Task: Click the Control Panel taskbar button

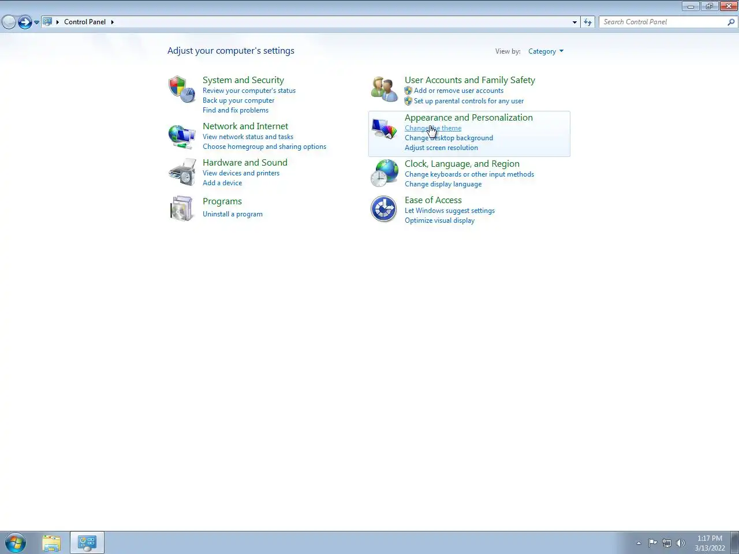Action: click(x=87, y=542)
